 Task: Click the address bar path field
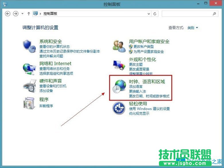tap(92, 14)
